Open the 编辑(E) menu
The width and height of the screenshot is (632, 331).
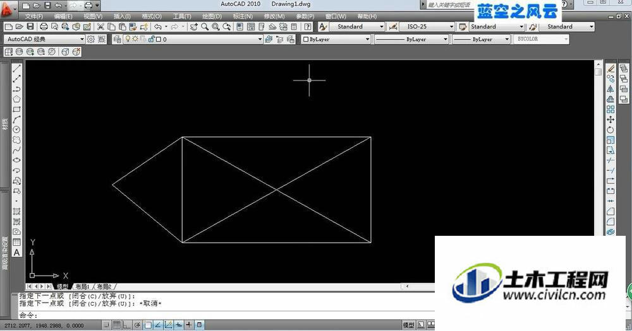(63, 16)
